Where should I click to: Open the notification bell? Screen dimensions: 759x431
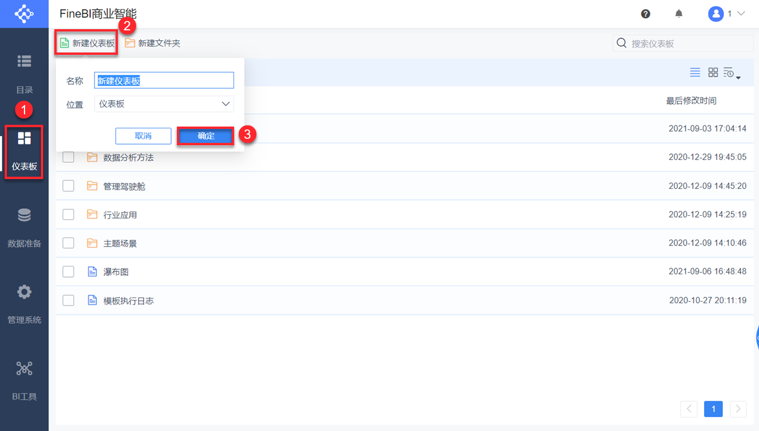point(678,13)
